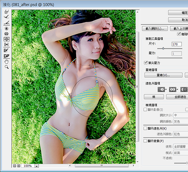The image size is (188, 172).
Task: Select the Hand tool
Action: point(6,62)
